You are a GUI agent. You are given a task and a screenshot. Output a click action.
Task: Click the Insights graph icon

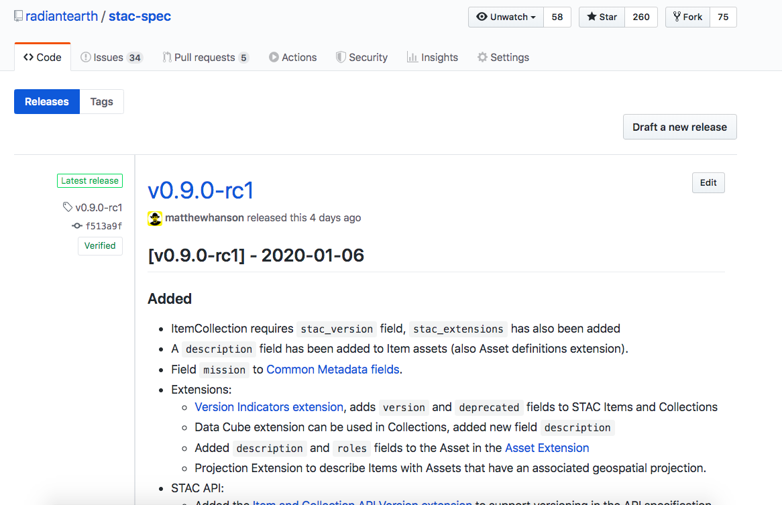click(x=412, y=57)
